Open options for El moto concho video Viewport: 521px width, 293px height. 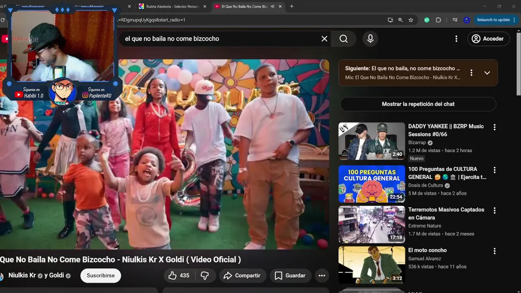pos(495,251)
